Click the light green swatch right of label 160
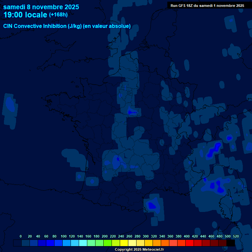Screen dimensions: 252x252 pyautogui.click(x=91, y=243)
